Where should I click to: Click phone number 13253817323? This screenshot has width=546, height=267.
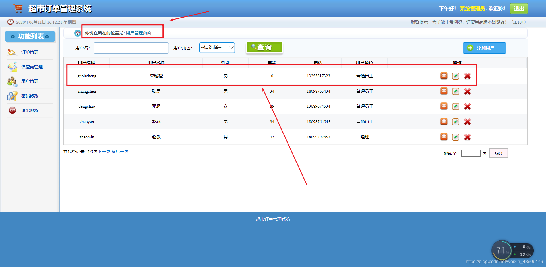[318, 76]
